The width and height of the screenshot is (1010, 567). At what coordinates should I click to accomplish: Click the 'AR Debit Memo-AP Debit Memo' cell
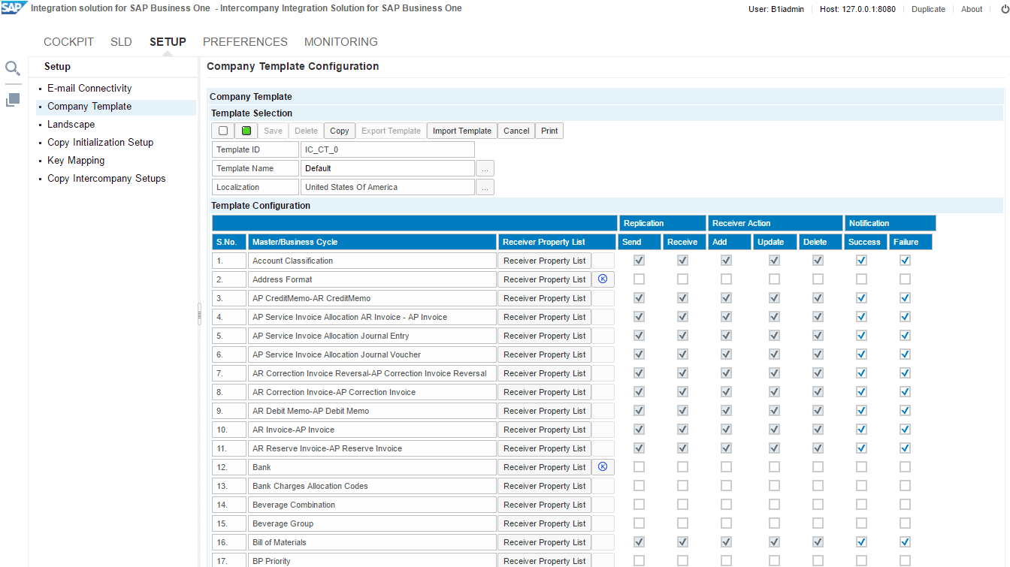(x=372, y=411)
